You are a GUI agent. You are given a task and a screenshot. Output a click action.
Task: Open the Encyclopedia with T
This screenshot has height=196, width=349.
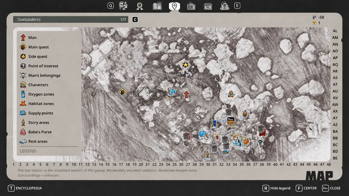pyautogui.click(x=25, y=188)
